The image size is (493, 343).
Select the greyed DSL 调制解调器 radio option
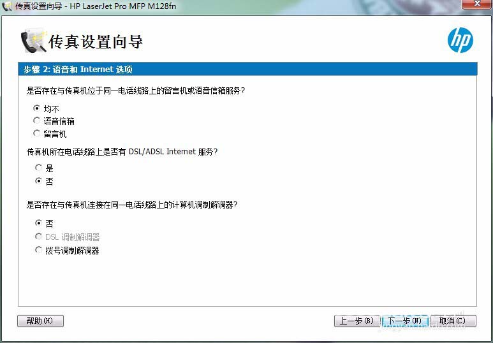(x=39, y=237)
